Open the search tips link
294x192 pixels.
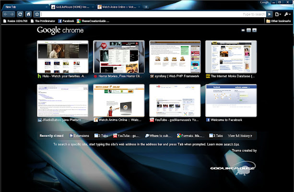(231, 144)
